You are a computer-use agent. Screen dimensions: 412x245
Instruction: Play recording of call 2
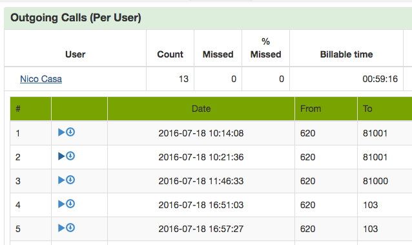pyautogui.click(x=61, y=156)
